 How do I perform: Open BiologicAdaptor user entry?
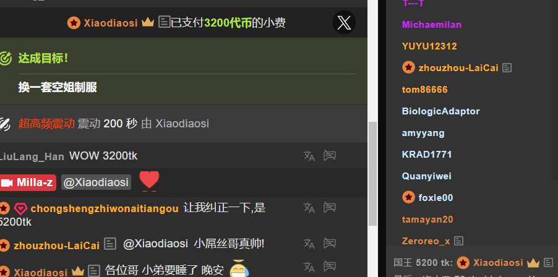[x=440, y=111]
